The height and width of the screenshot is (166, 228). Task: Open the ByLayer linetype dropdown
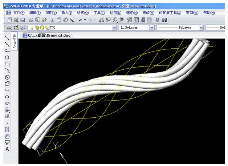[200, 28]
